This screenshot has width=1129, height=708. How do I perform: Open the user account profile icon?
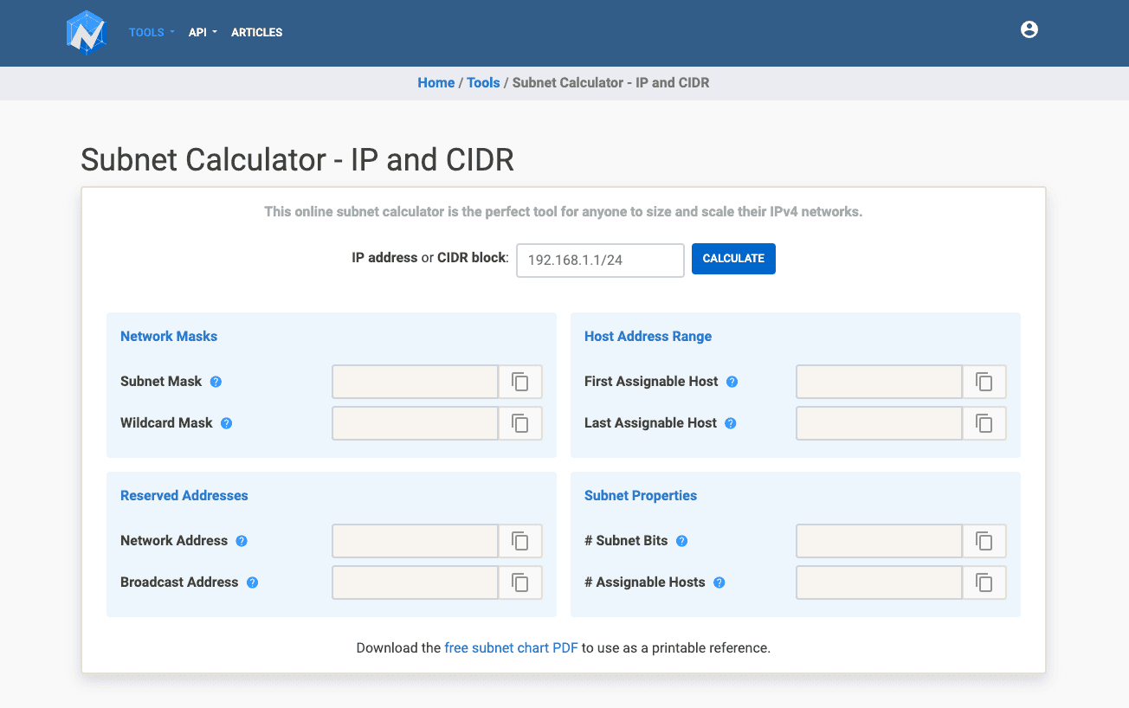coord(1029,30)
